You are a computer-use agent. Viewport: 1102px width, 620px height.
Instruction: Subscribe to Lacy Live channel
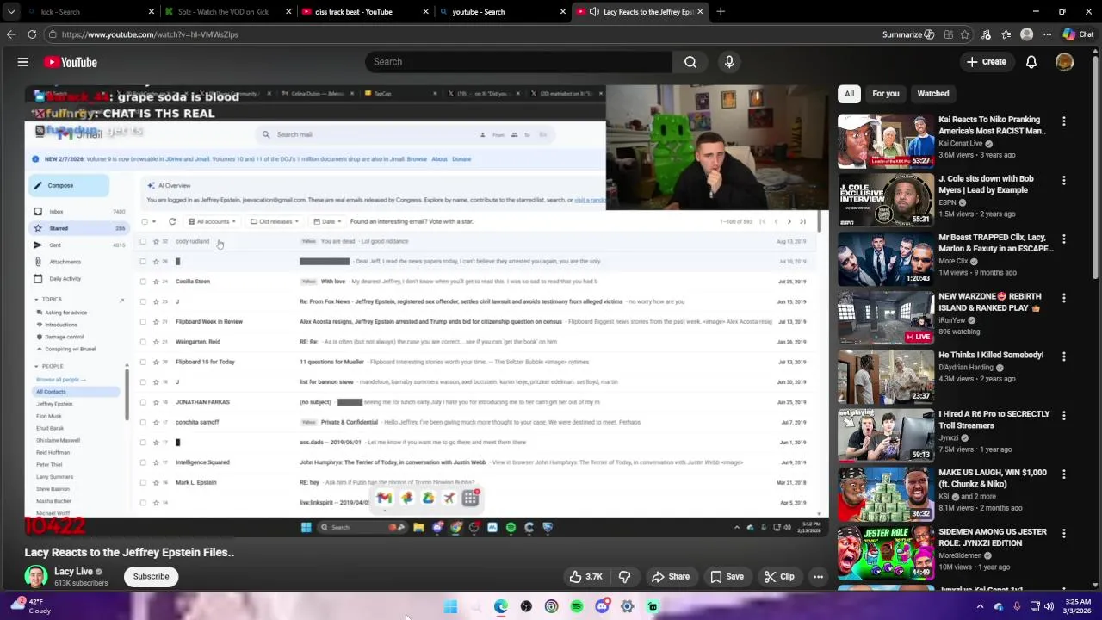click(151, 577)
